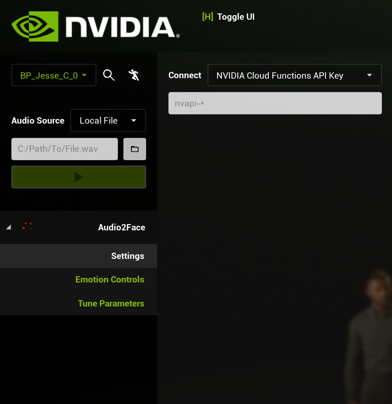Click the red Audio2Face status indicator
392x404 pixels.
[27, 227]
